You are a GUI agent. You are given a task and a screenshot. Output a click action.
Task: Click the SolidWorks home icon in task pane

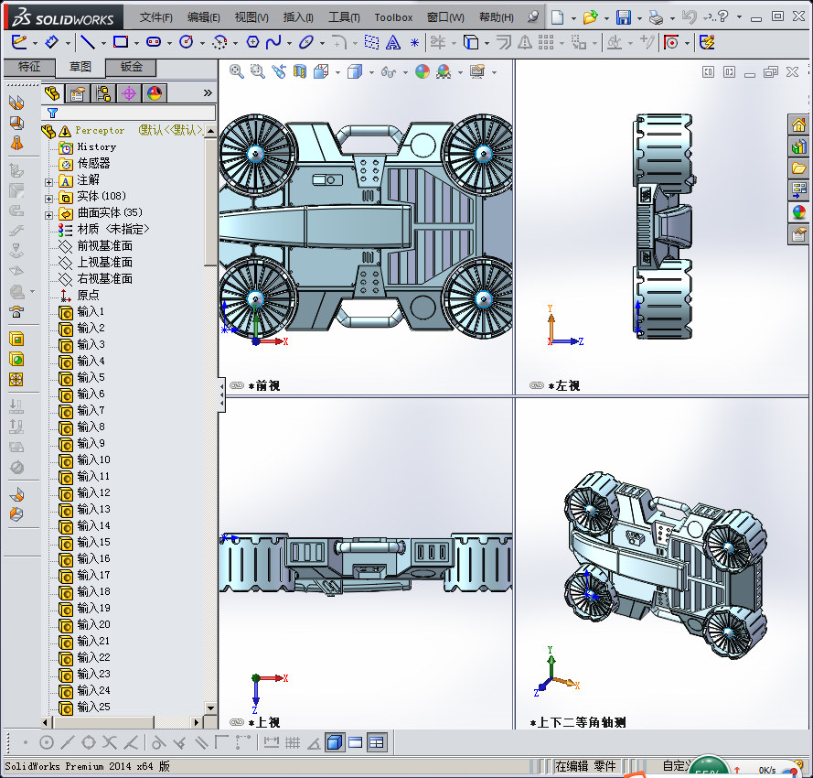coord(798,125)
